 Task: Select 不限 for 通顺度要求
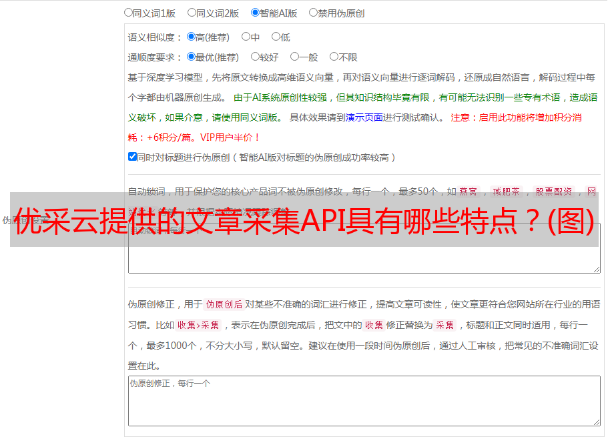coord(334,57)
